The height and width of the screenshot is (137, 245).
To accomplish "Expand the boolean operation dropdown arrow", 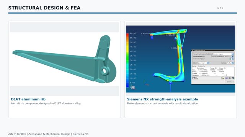I will coord(232,59).
